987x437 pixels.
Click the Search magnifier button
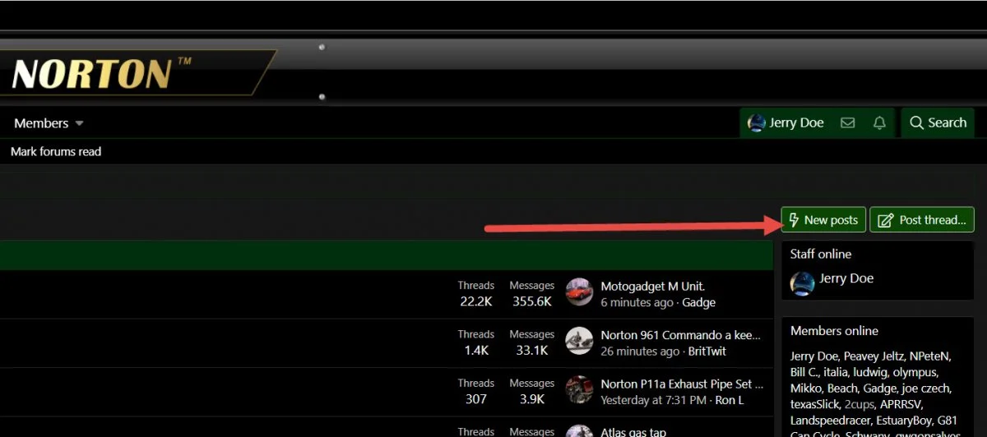[x=938, y=123]
